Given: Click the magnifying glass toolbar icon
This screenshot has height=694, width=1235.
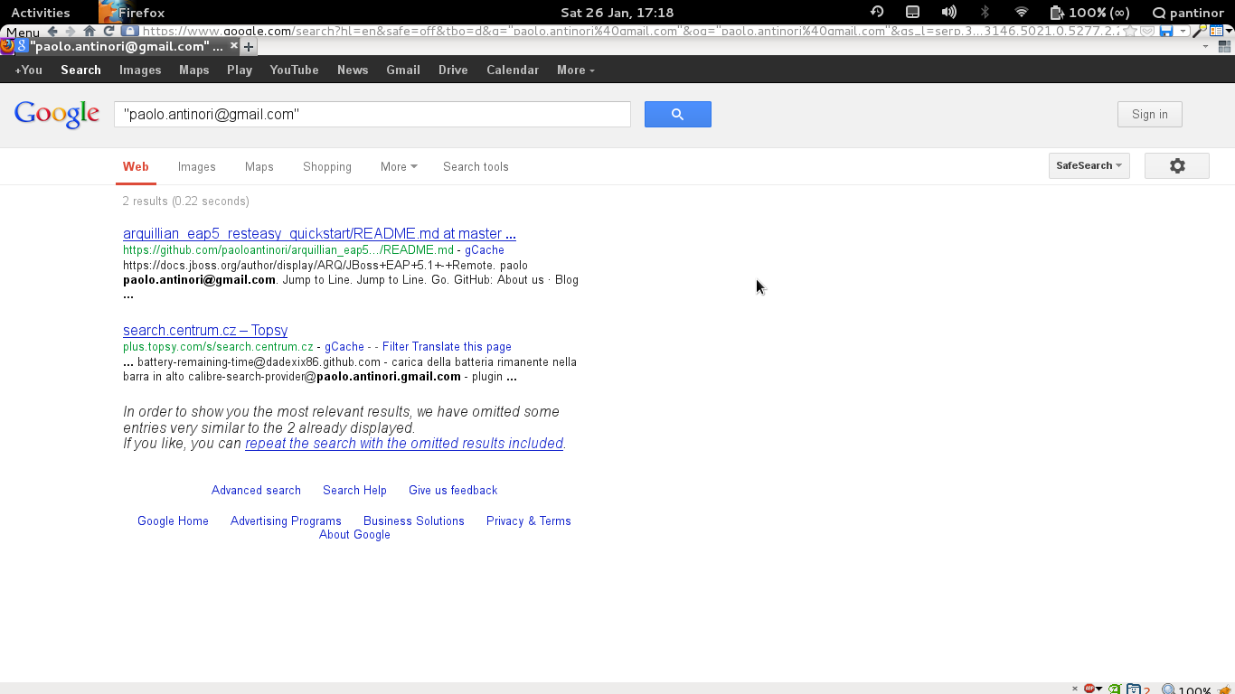Looking at the screenshot, I should pyautogui.click(x=1199, y=31).
